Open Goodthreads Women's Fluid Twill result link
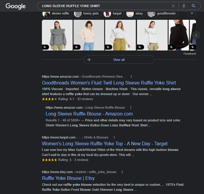The width and height of the screenshot is (204, 194). coord(109,83)
